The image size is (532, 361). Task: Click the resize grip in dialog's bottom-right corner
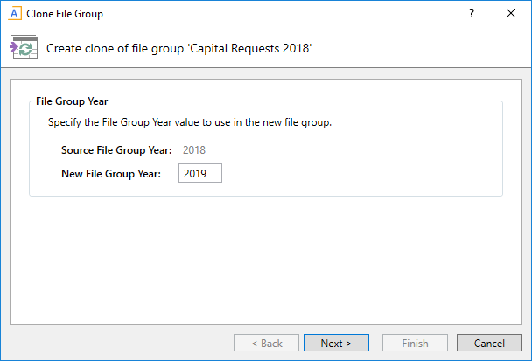coord(527,356)
